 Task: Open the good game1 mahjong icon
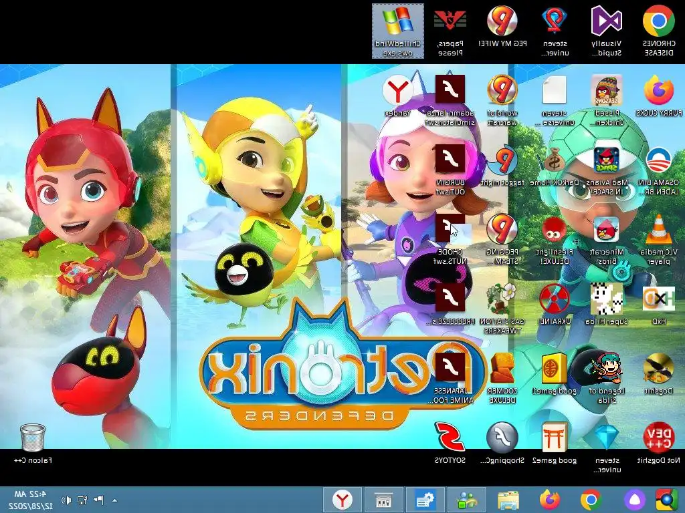(x=555, y=374)
